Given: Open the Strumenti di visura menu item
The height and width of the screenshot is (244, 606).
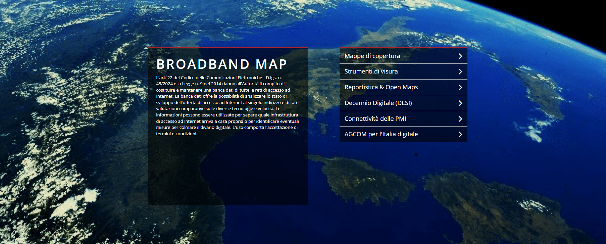Looking at the screenshot, I should (403, 71).
